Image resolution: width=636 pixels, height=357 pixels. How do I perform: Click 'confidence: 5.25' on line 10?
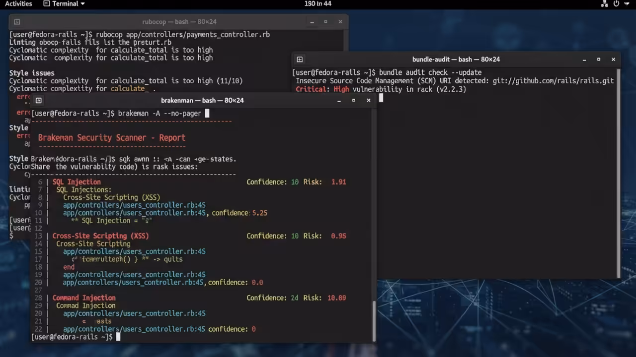click(x=239, y=213)
